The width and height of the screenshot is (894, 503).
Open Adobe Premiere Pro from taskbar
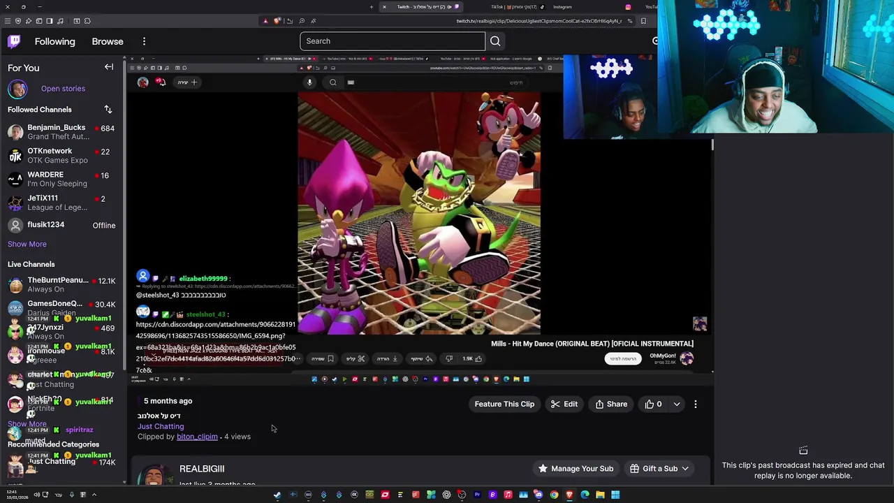[x=477, y=495]
